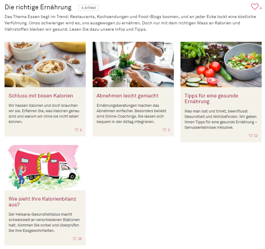
Task: Click the Helsana-Gesundheitsbus description text
Action: pos(44,222)
